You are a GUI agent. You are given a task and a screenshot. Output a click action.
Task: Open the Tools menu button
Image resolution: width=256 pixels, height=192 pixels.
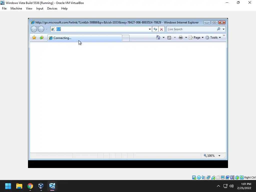[x=213, y=37]
